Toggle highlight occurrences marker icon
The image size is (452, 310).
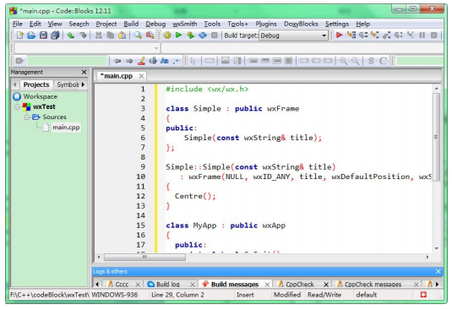[141, 61]
